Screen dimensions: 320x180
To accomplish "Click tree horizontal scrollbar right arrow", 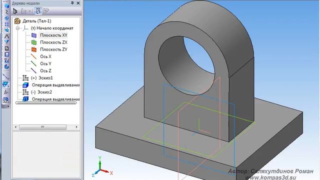I will click(x=76, y=127).
